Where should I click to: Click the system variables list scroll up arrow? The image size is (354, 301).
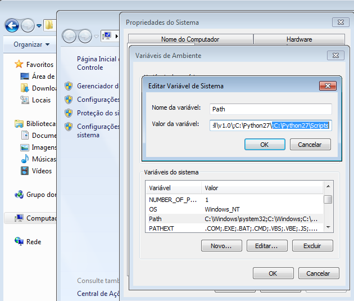tap(328, 186)
